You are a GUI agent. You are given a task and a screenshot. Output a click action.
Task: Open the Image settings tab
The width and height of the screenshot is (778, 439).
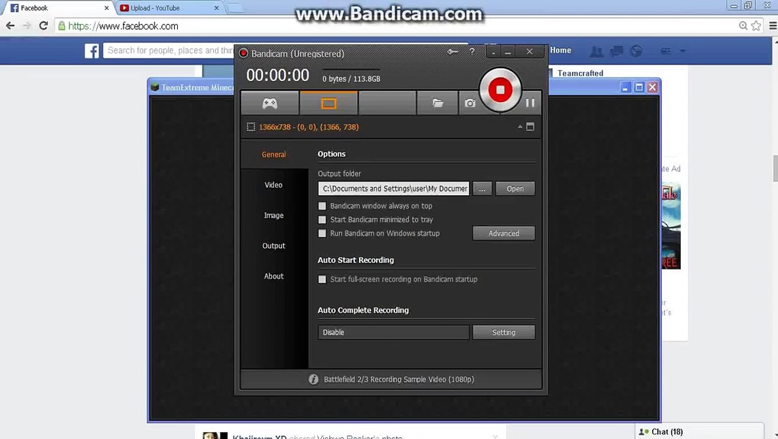(x=274, y=215)
